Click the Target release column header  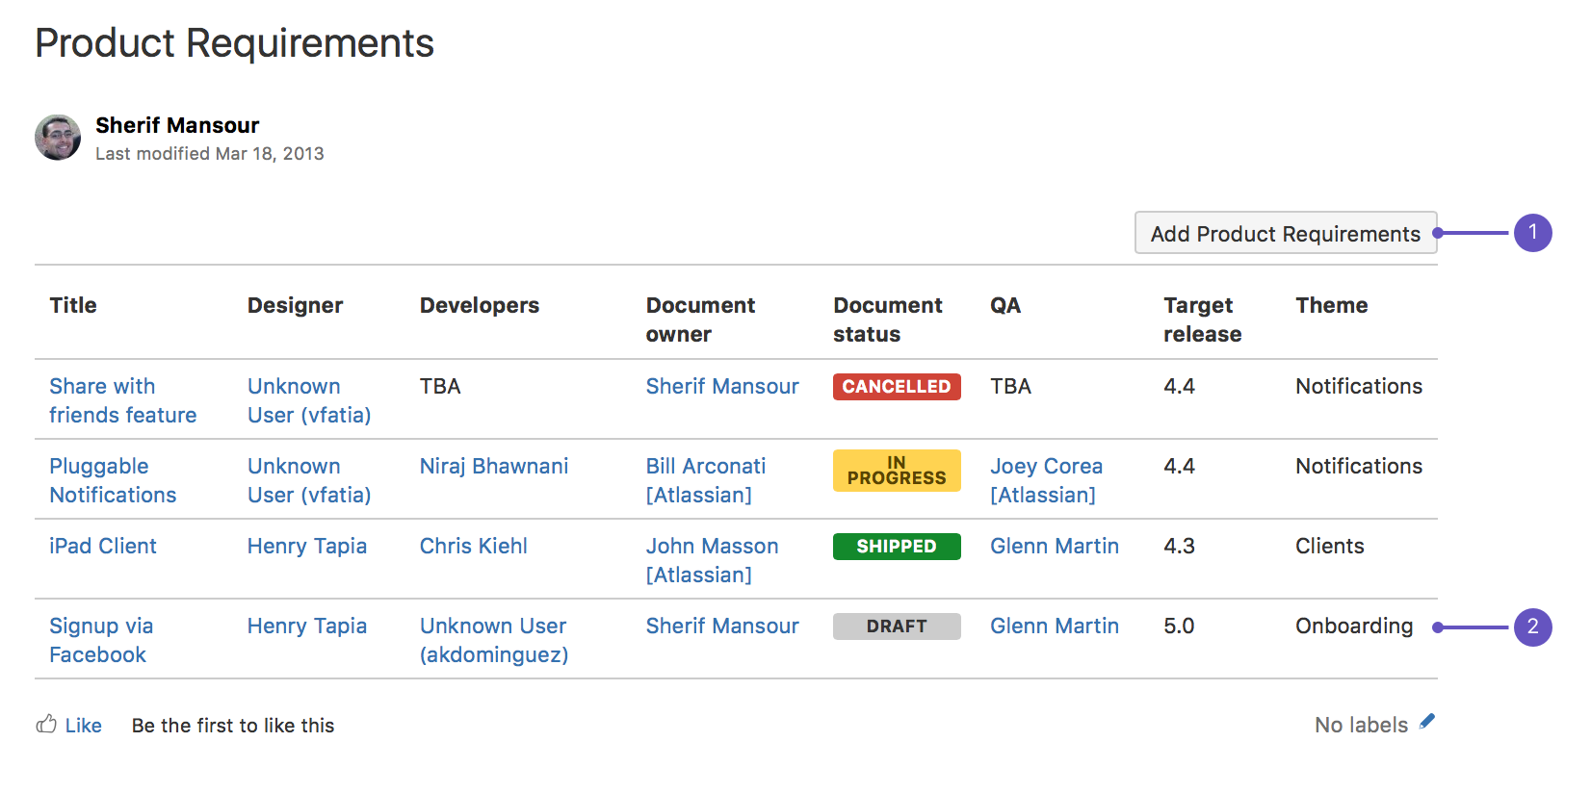click(x=1203, y=320)
